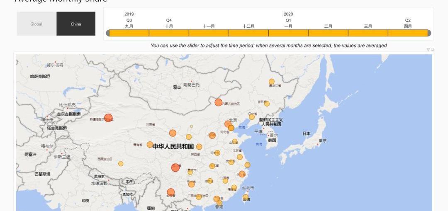Click the right end handle of the time slider

click(x=429, y=33)
